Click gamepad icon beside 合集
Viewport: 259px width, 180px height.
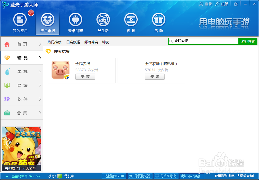[7, 113]
